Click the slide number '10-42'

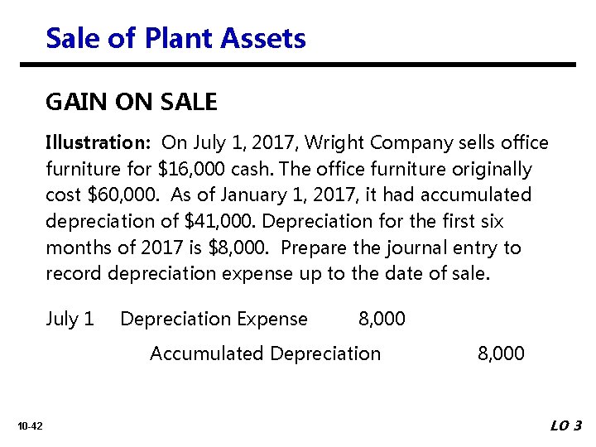point(30,426)
